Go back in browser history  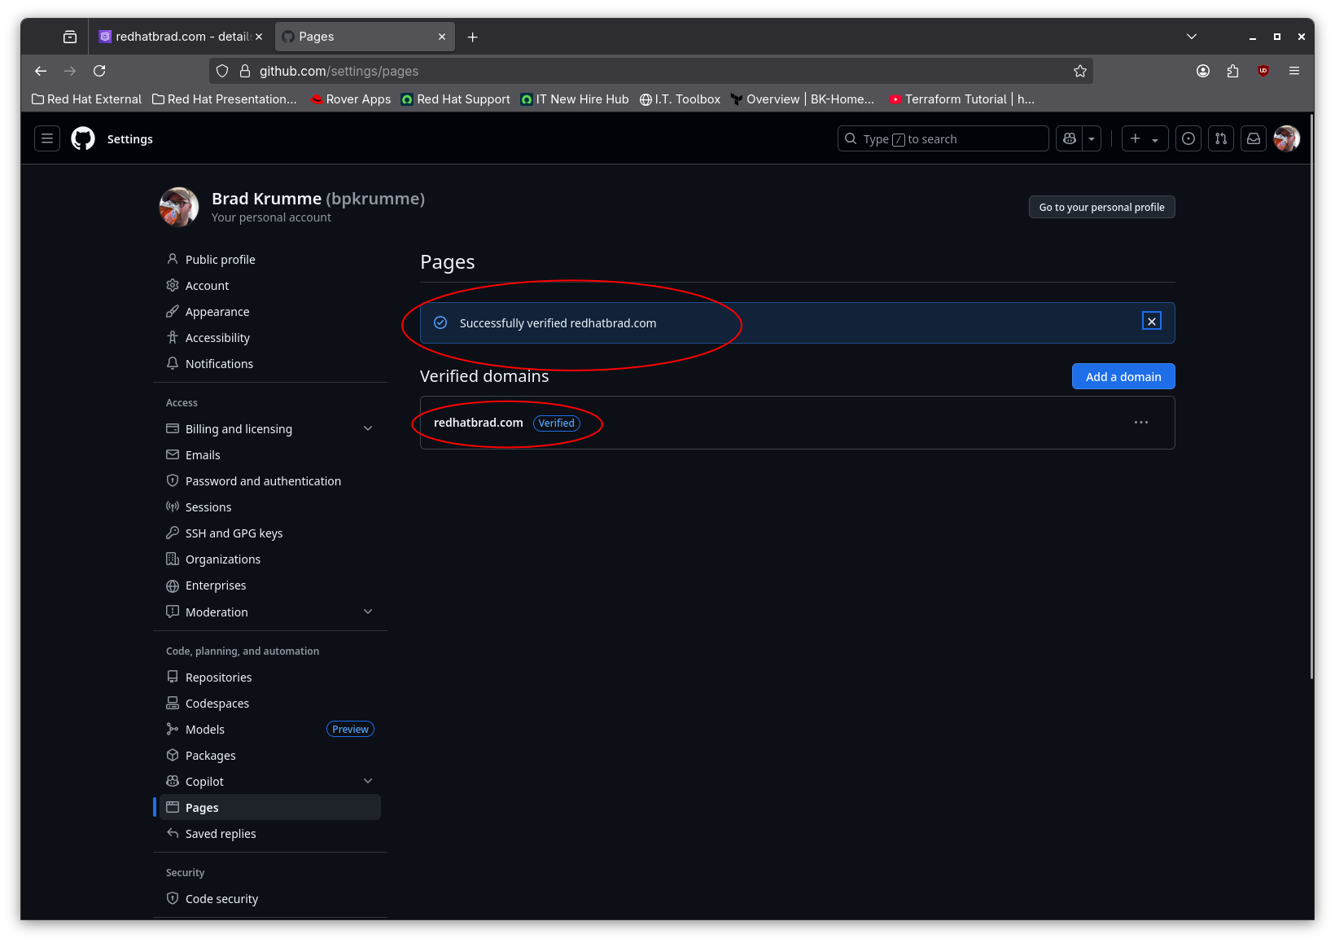[x=41, y=71]
